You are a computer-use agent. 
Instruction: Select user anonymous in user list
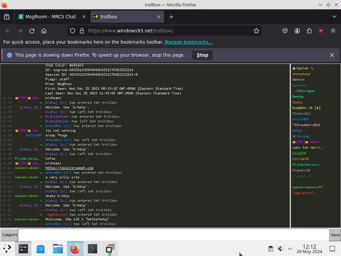tap(301, 74)
